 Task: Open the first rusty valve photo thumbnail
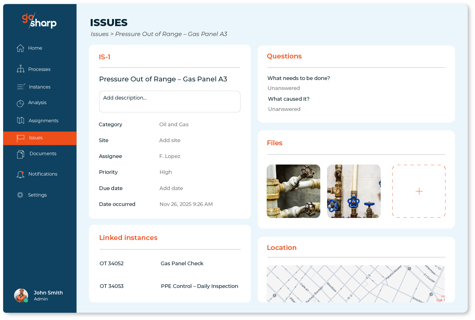[x=293, y=191]
